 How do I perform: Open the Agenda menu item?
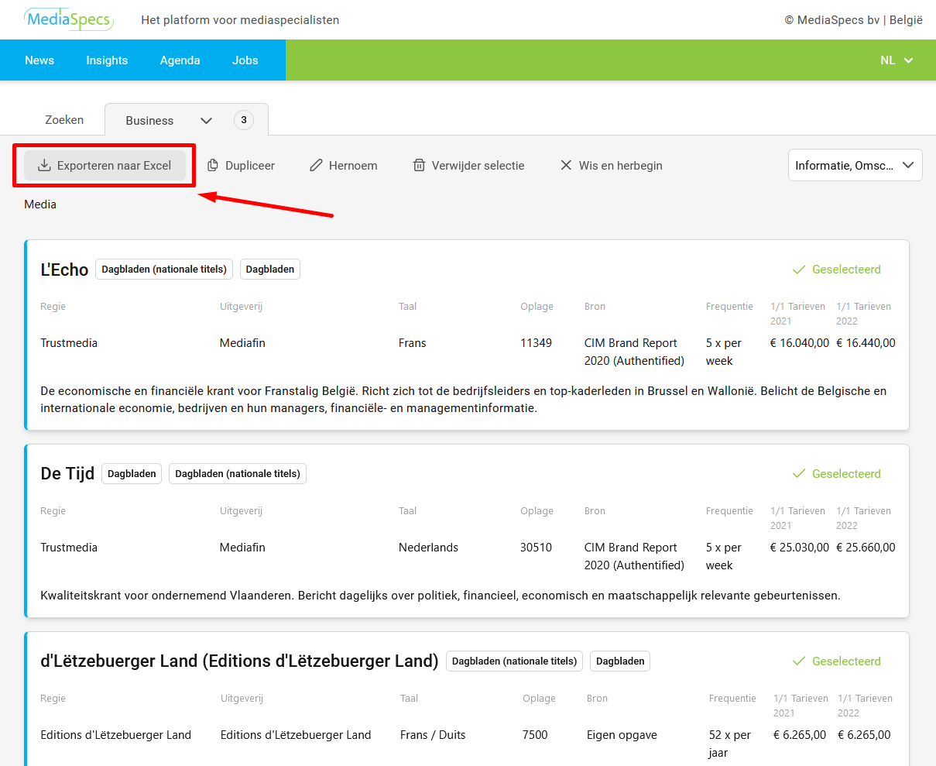coord(180,60)
